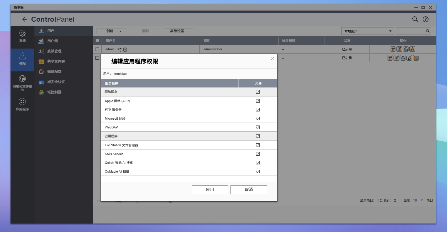
Task: Open the help question mark icon
Action: [x=425, y=19]
